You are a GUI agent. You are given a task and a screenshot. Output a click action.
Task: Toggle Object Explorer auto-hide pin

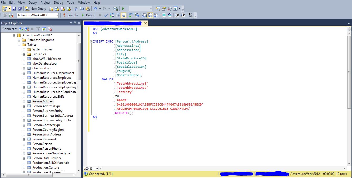click(x=75, y=23)
